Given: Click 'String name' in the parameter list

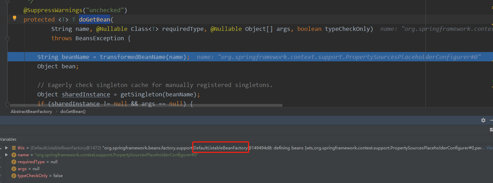Looking at the screenshot, I should tap(70, 29).
